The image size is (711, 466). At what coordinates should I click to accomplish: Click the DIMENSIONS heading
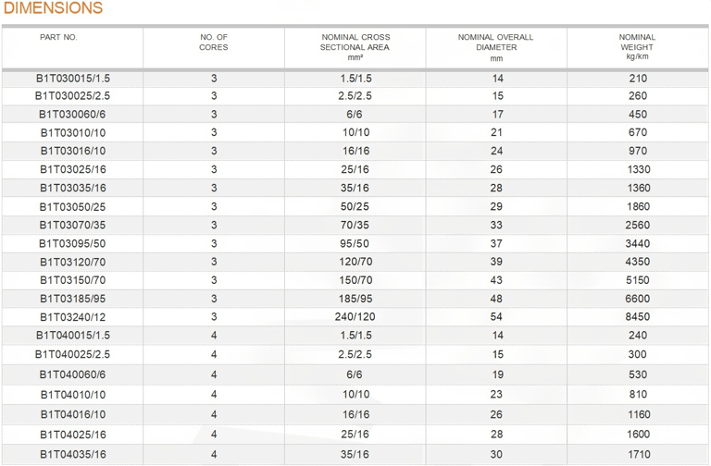pos(53,8)
